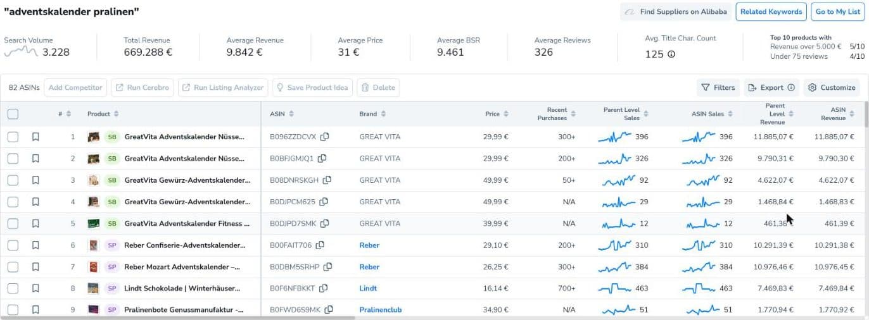The image size is (869, 320).
Task: Go to My List
Action: (837, 11)
